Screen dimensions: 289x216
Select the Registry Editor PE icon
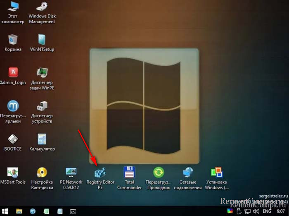click(x=100, y=178)
